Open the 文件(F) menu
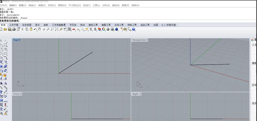This screenshot has height=121, width=257. click(3, 5)
